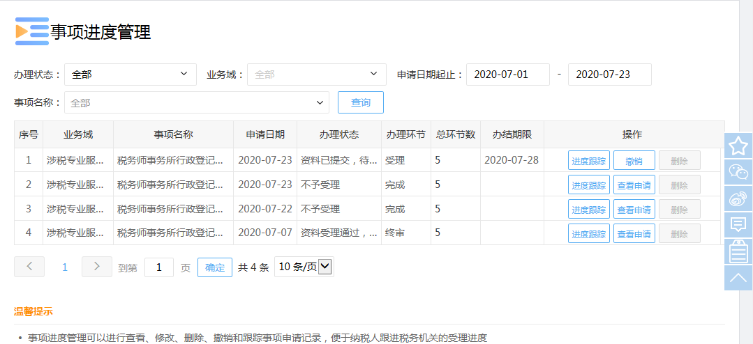Click status cell 资料已提交，待… in row 1
This screenshot has width=753, height=344.
click(338, 160)
